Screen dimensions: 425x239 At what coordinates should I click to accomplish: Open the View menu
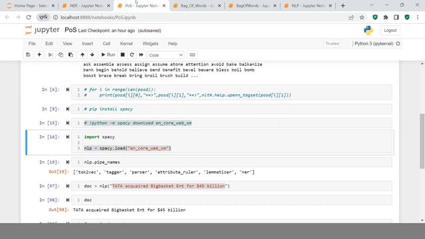[x=68, y=44]
